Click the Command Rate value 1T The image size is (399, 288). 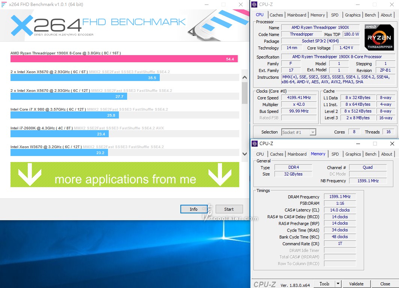pyautogui.click(x=340, y=244)
